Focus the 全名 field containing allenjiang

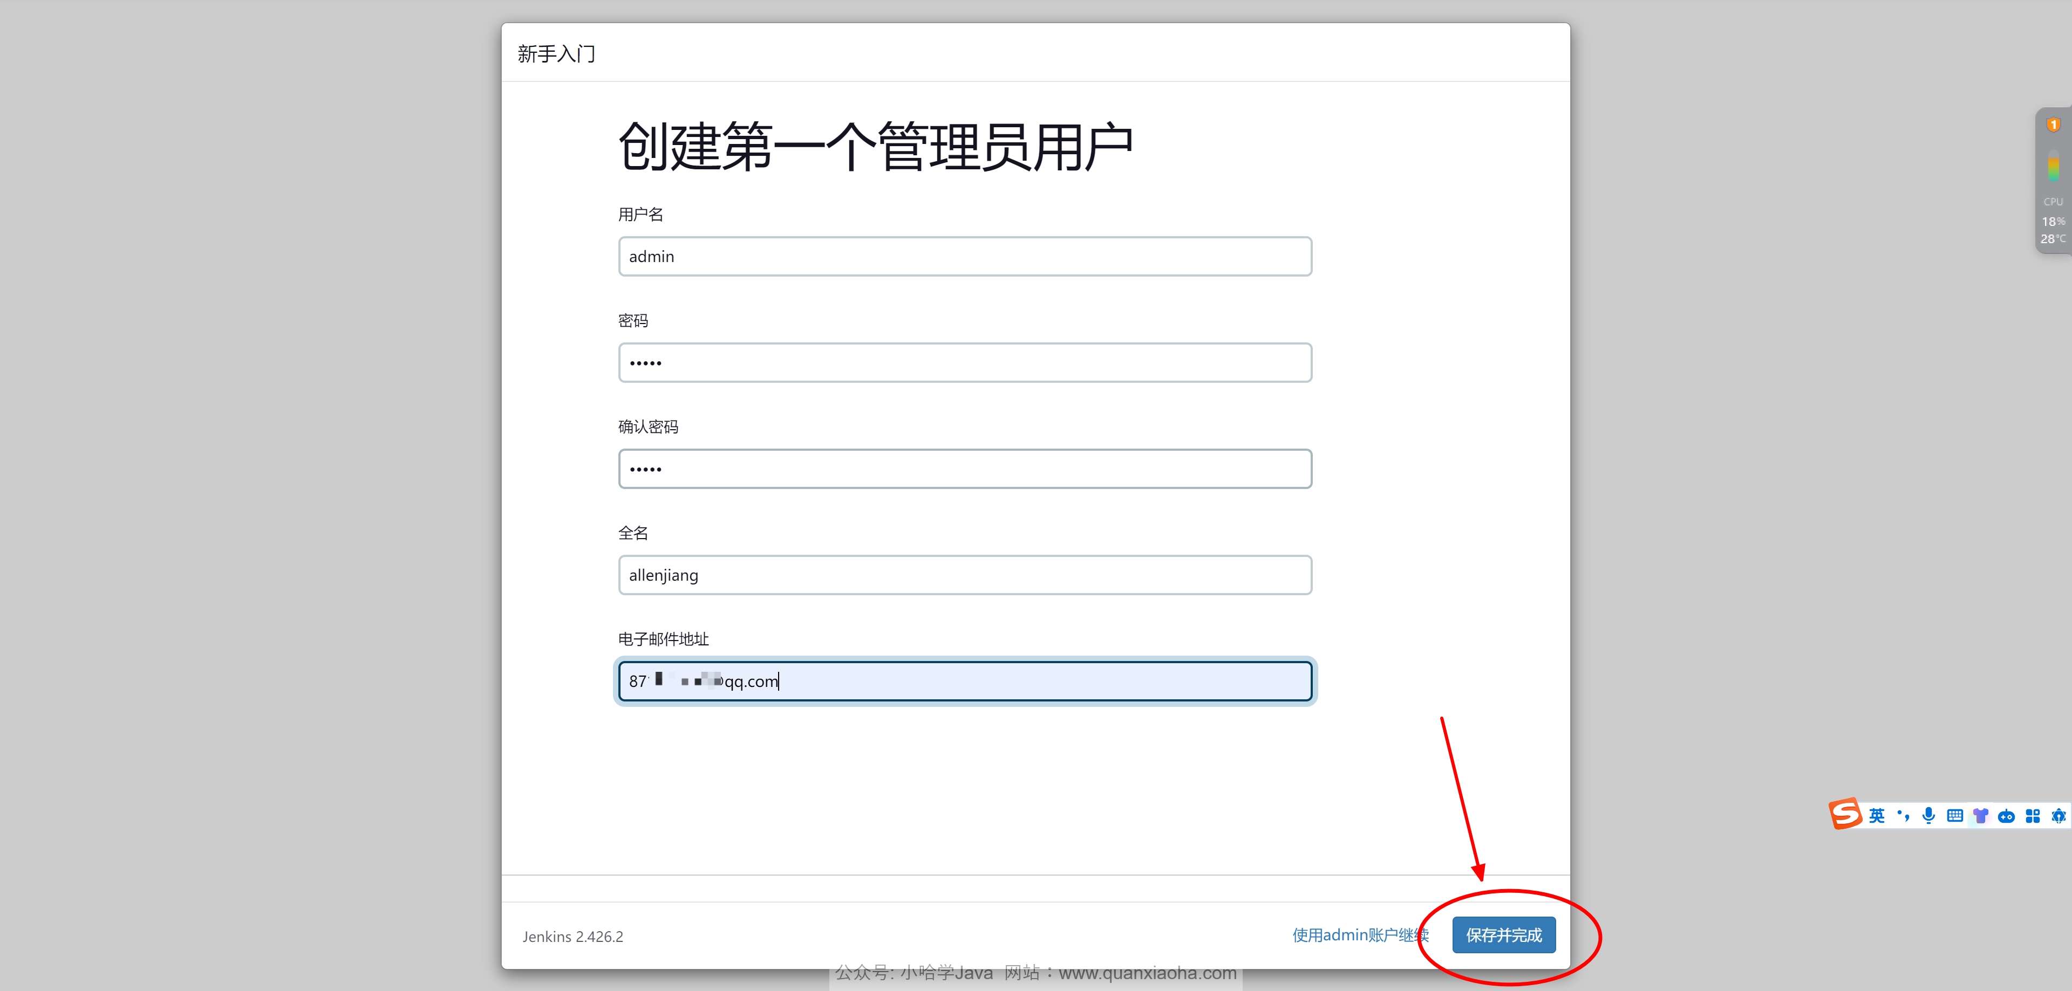point(964,575)
